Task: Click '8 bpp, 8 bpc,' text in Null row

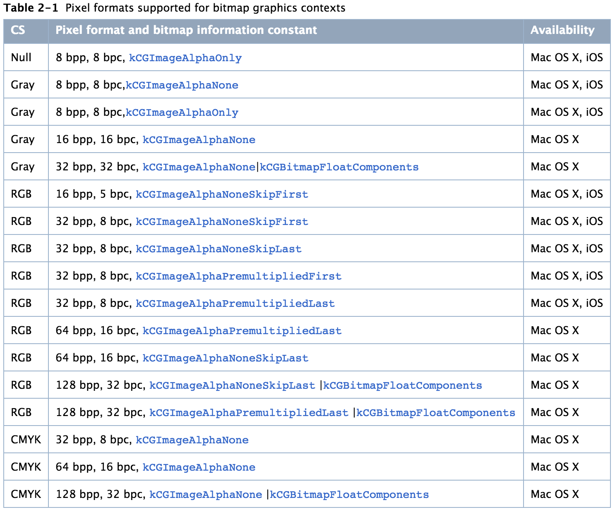Action: [x=91, y=58]
